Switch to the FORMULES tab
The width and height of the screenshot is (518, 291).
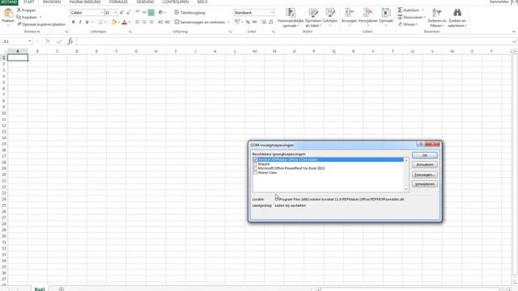[119, 2]
